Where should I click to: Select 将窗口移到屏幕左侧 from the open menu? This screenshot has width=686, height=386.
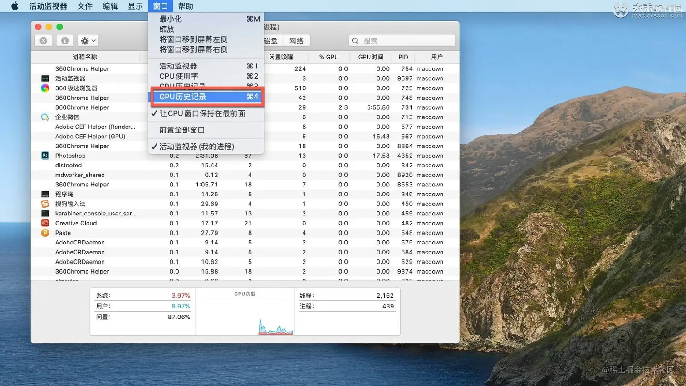[x=194, y=39]
